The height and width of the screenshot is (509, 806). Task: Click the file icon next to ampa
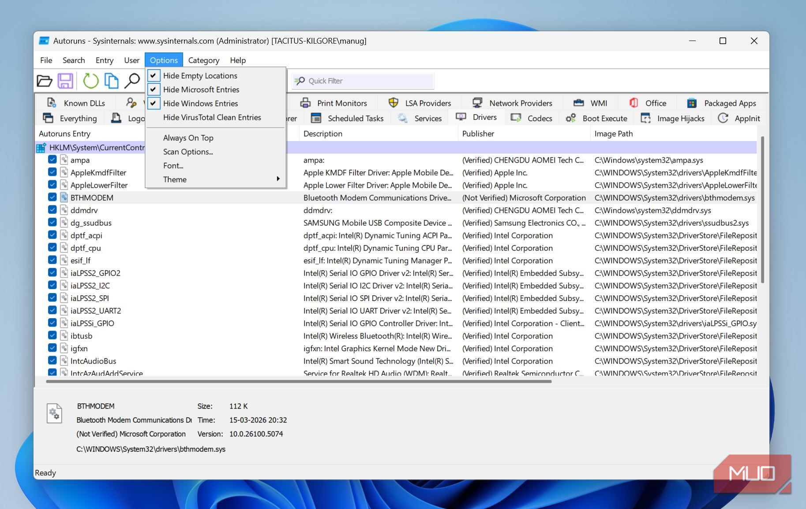[x=64, y=160]
